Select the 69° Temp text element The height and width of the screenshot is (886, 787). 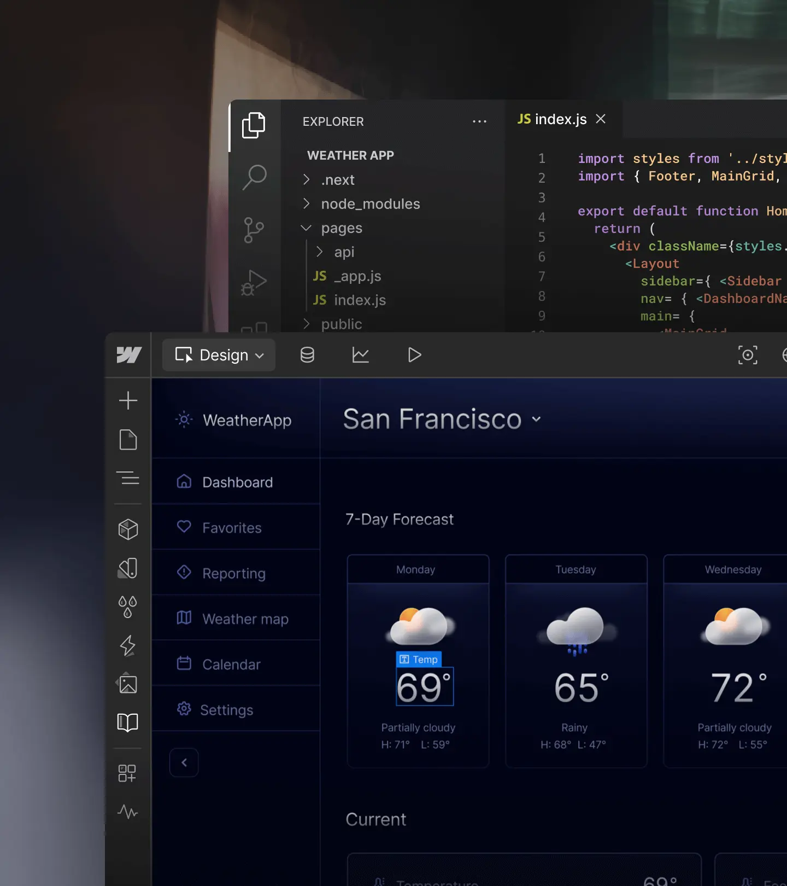[425, 687]
